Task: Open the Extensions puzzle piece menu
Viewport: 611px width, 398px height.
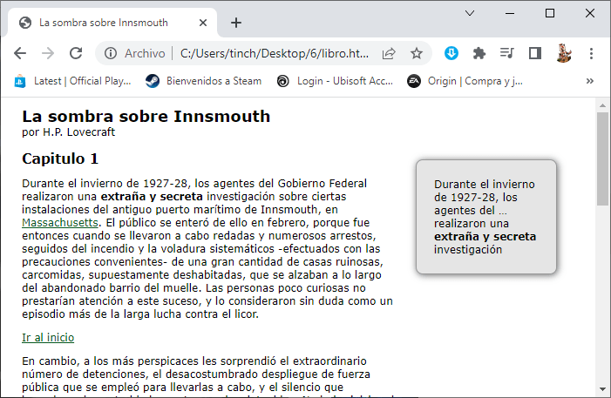Action: 479,53
